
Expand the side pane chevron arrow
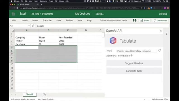click(x=167, y=34)
